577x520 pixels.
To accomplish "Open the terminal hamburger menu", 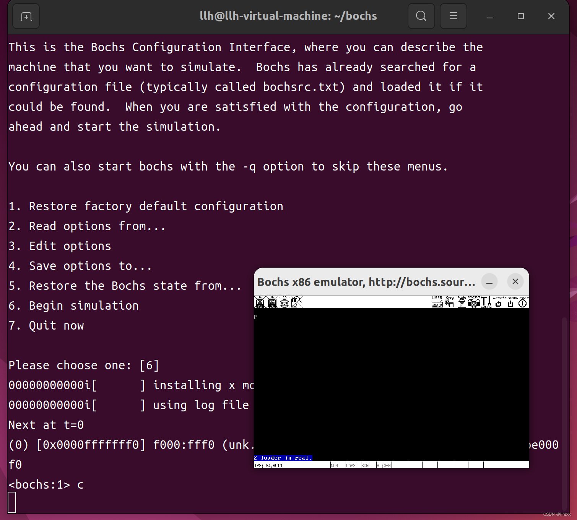I will pos(453,16).
